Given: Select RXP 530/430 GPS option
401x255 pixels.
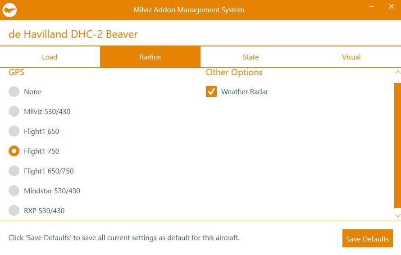Looking at the screenshot, I should (x=14, y=210).
